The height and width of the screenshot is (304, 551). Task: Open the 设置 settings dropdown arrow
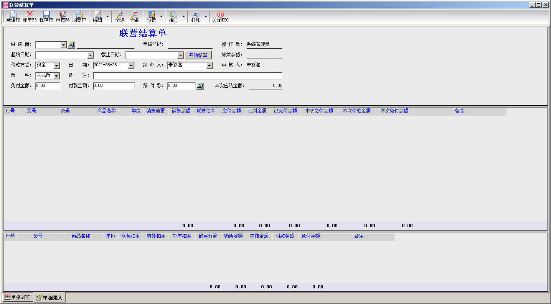coord(161,17)
